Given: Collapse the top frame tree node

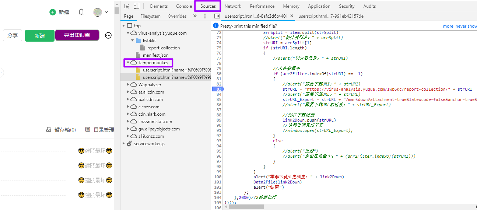Looking at the screenshot, I should coord(124,26).
